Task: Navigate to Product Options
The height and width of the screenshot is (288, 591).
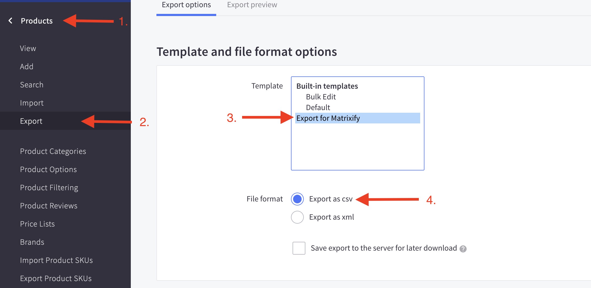Action: tap(48, 169)
